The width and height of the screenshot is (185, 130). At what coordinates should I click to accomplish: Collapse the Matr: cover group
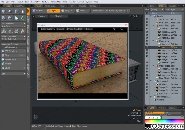(153, 41)
